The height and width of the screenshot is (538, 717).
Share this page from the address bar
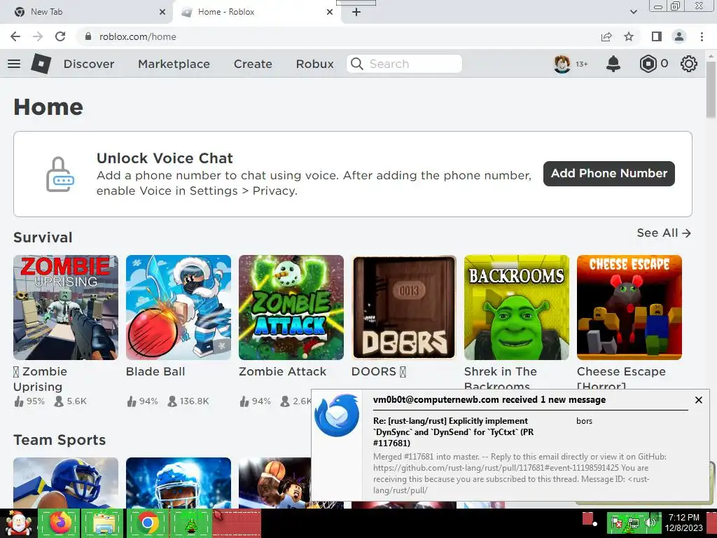point(606,36)
